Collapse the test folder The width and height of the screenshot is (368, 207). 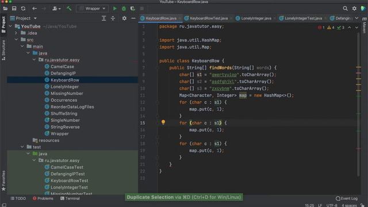[22, 147]
